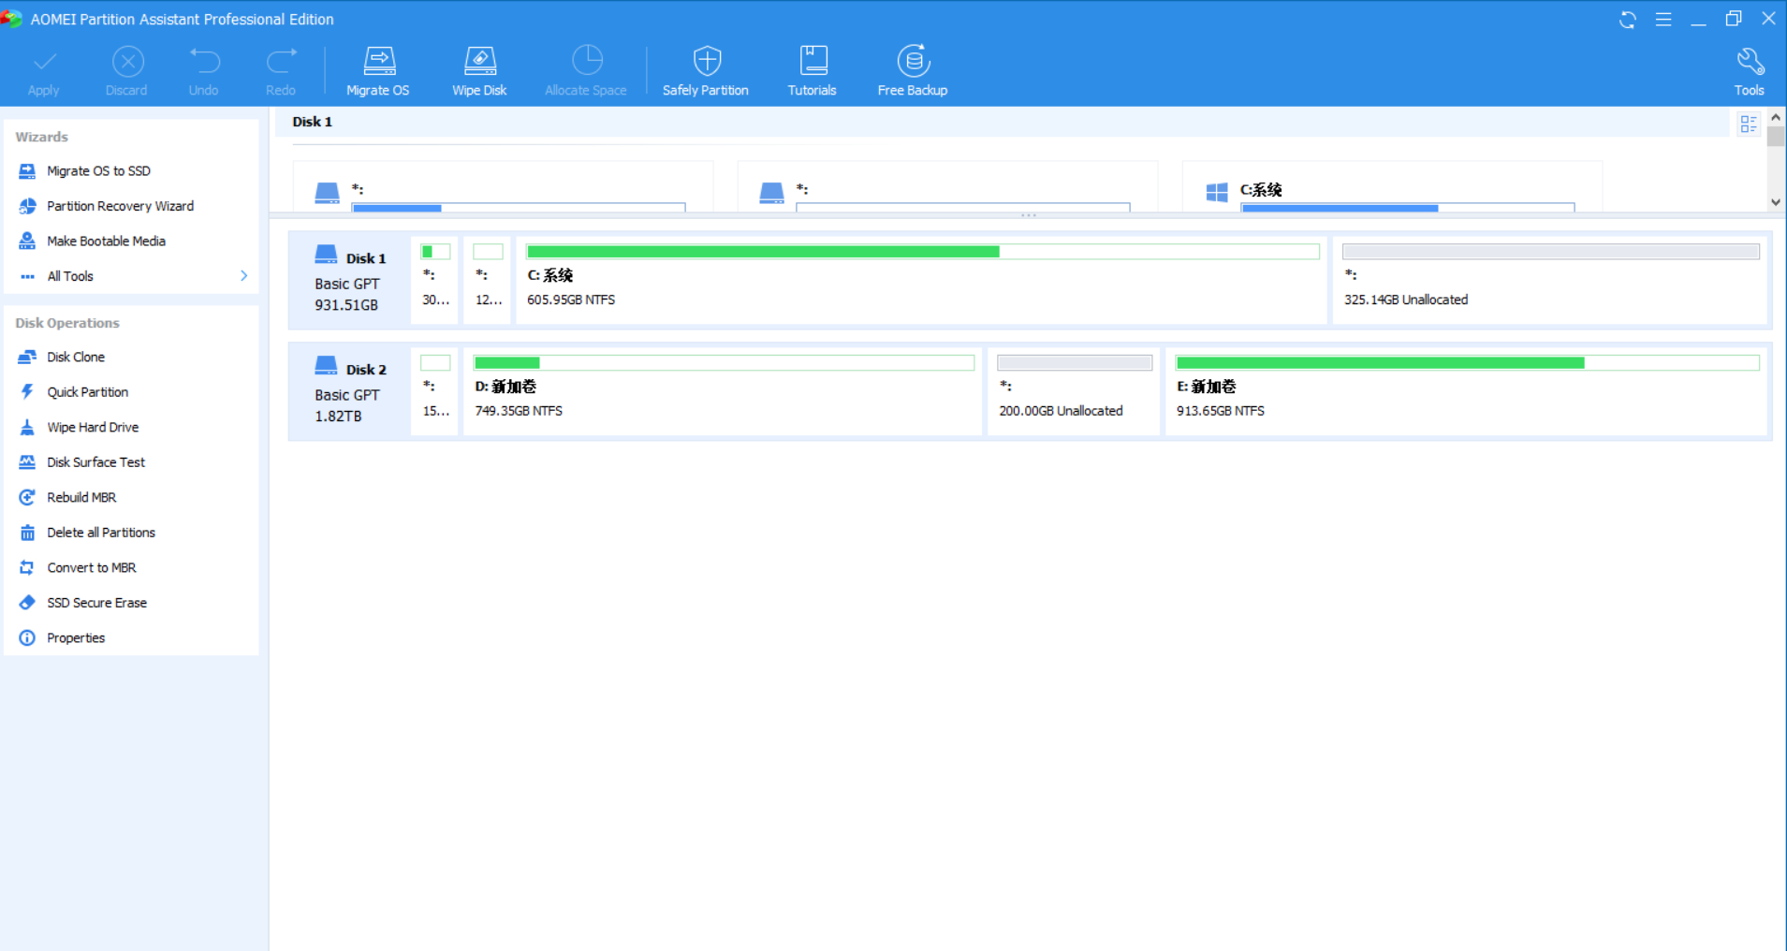Click the Partition Recovery Wizard icon
1787x951 pixels.
(27, 206)
